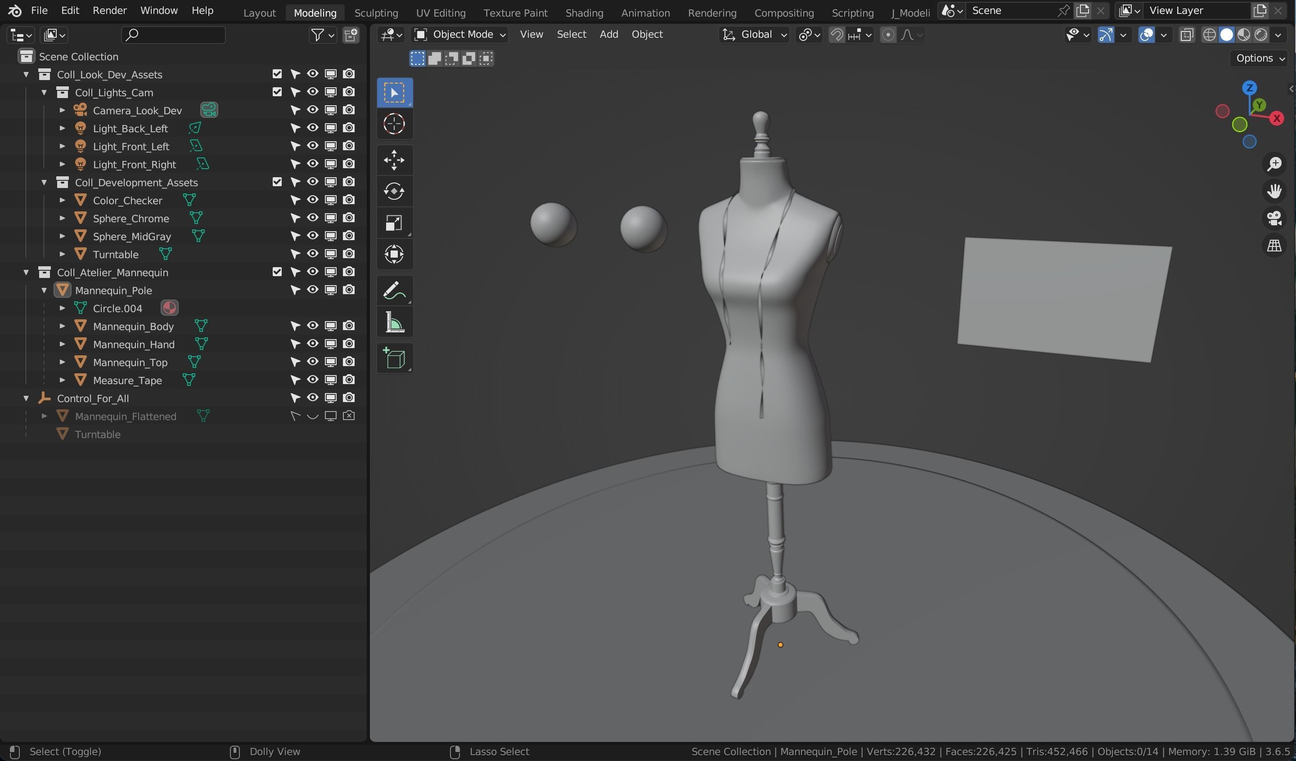This screenshot has width=1296, height=761.
Task: Click the extend selection mode icon
Action: click(435, 58)
